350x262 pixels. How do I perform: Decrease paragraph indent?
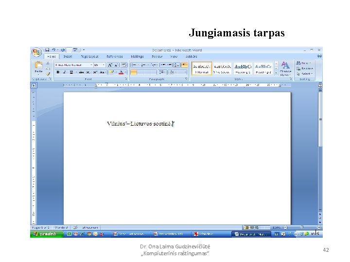[x=163, y=65]
